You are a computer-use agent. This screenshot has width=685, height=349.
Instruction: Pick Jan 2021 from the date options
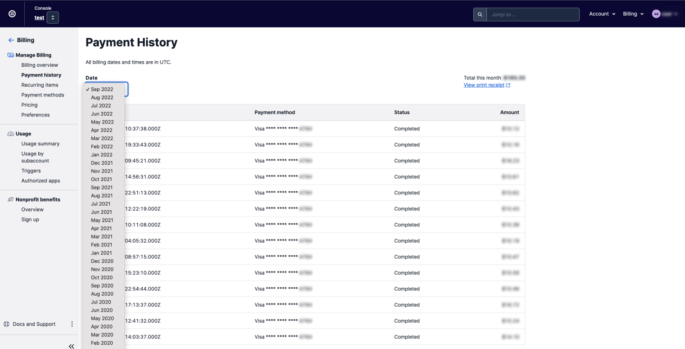pos(101,253)
